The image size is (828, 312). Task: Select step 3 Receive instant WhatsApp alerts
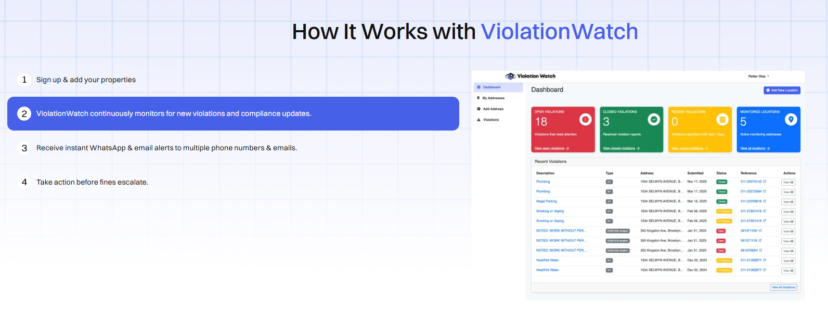point(233,148)
